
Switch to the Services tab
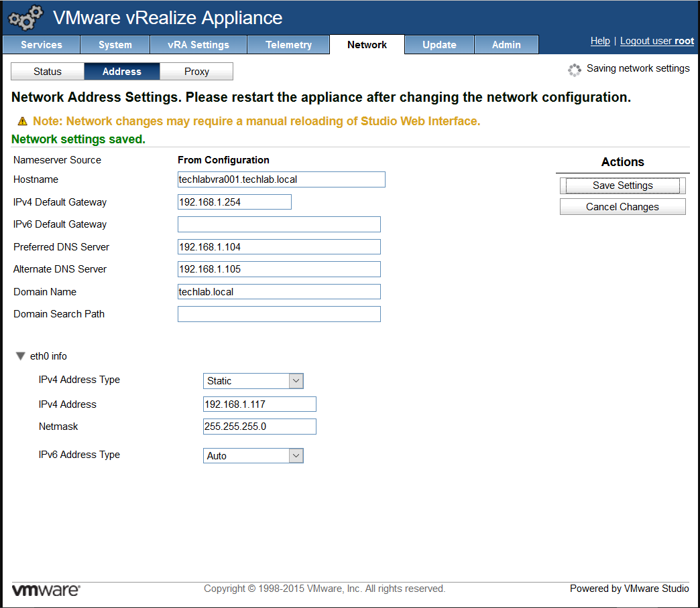pos(42,45)
